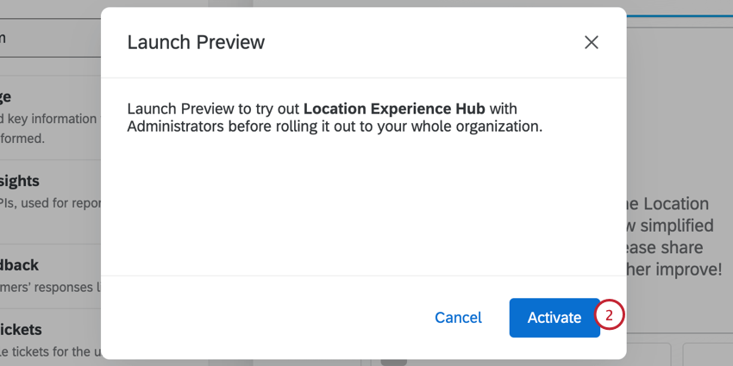Click the red step 2 badge

(609, 316)
